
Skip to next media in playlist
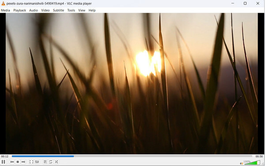(x=23, y=162)
